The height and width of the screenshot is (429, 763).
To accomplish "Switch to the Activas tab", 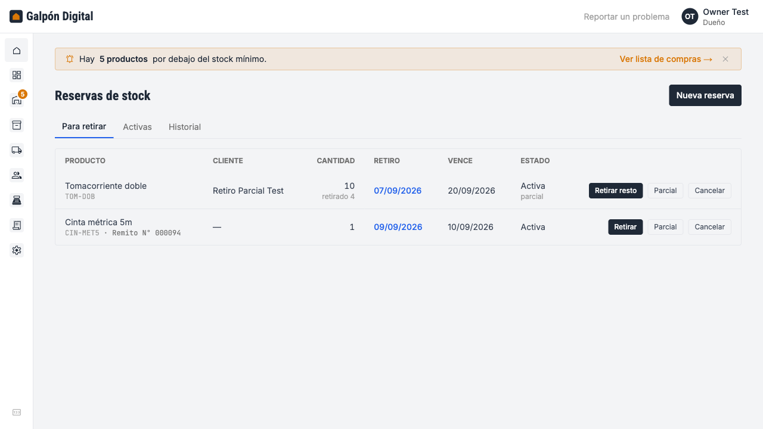I will click(137, 127).
